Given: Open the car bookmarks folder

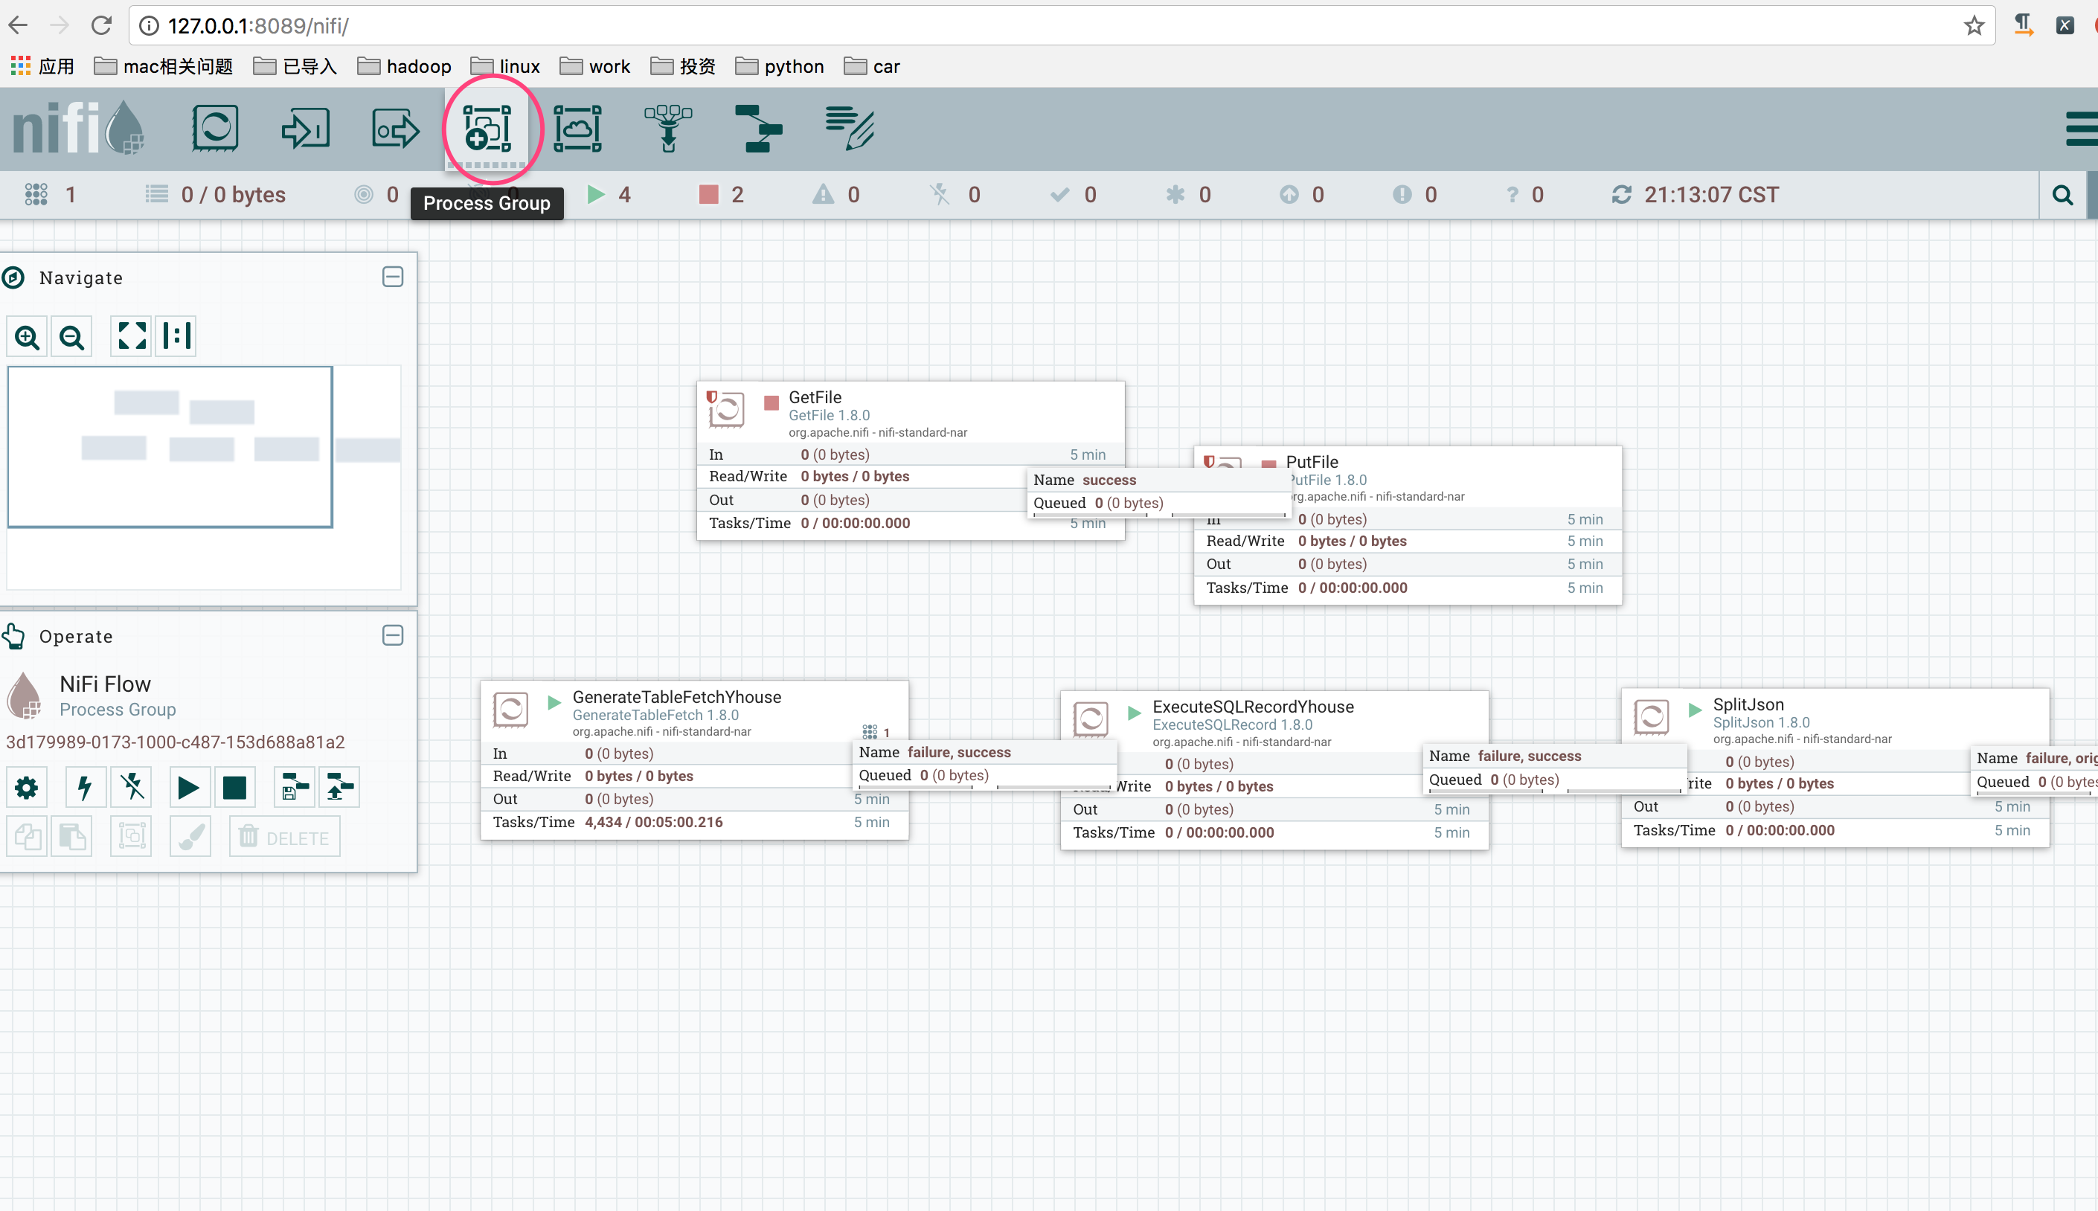Looking at the screenshot, I should (x=872, y=66).
